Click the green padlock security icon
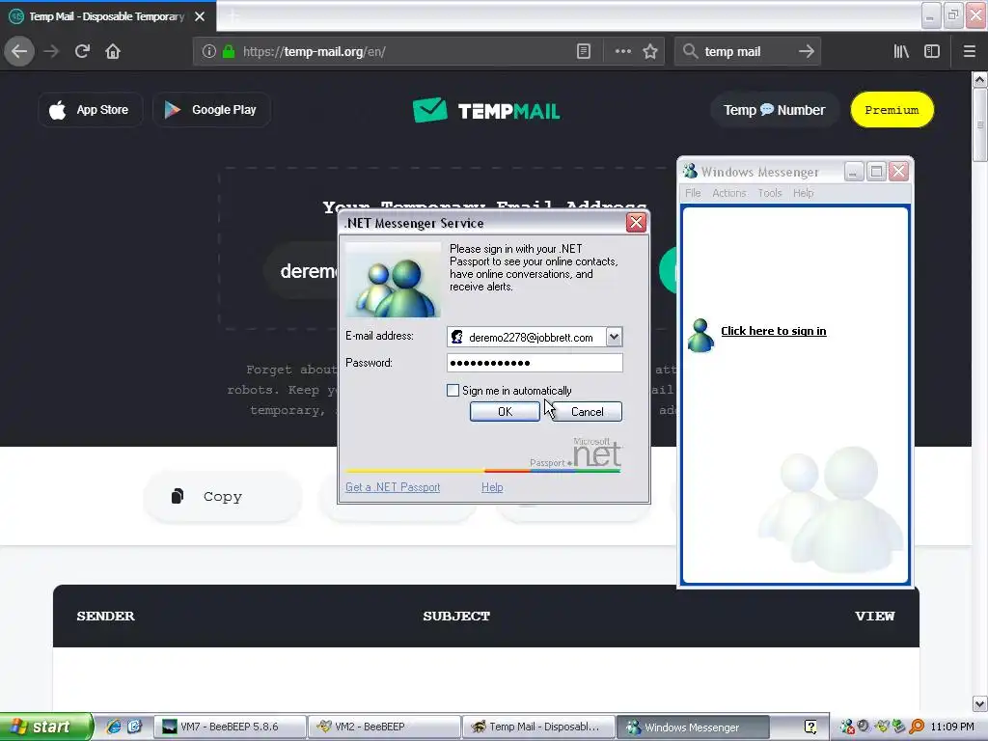 [x=229, y=51]
